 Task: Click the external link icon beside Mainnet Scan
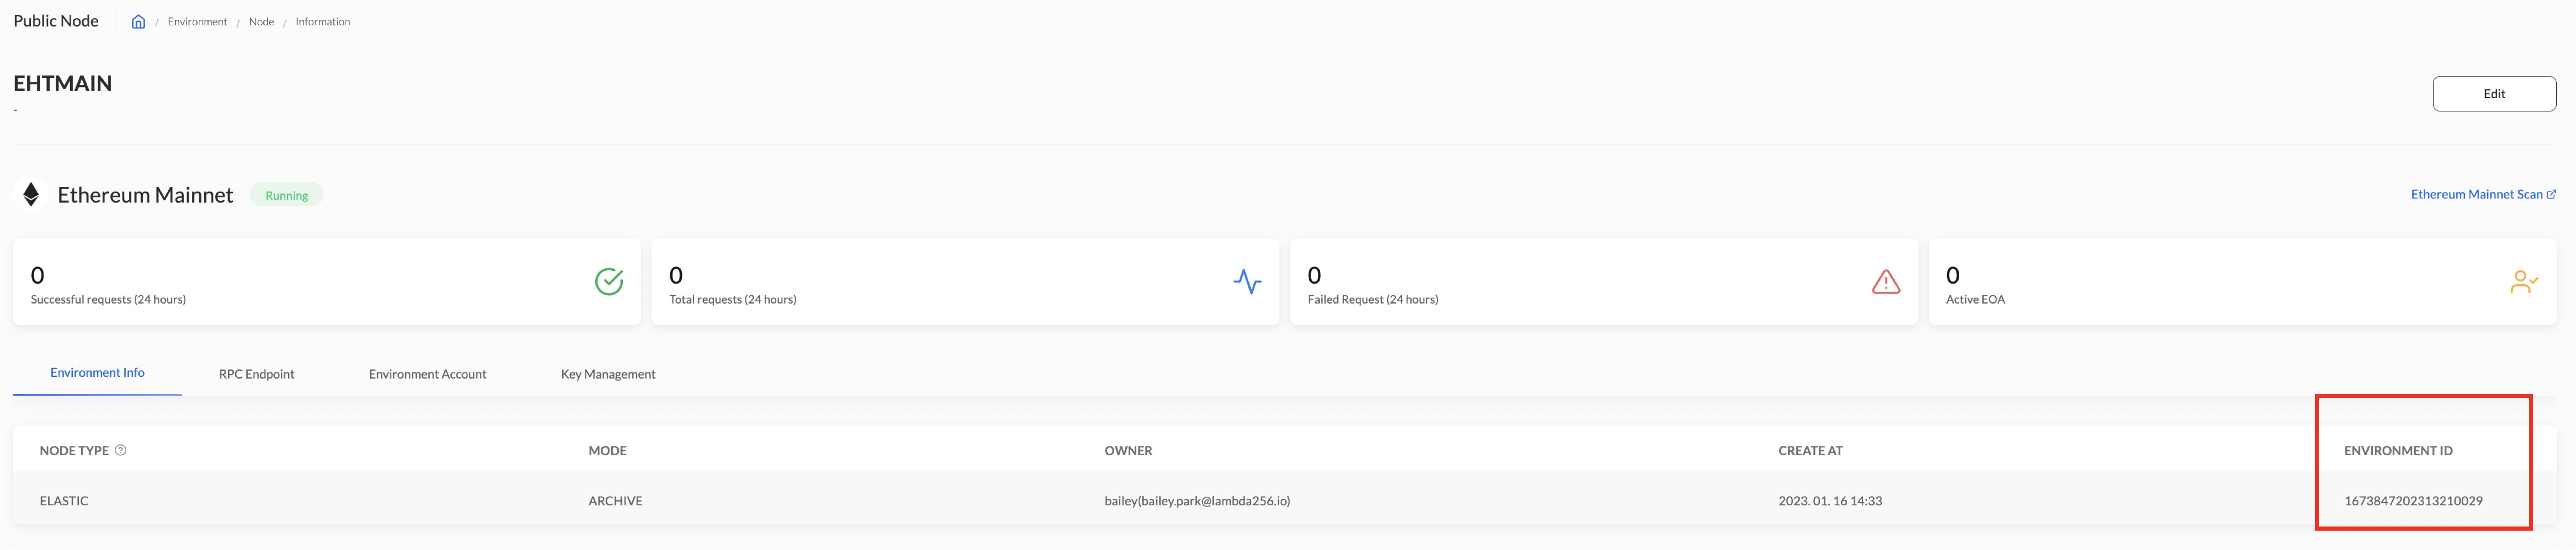[2551, 194]
